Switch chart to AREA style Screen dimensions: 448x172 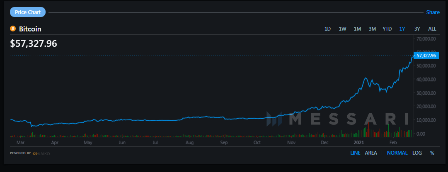tap(371, 153)
